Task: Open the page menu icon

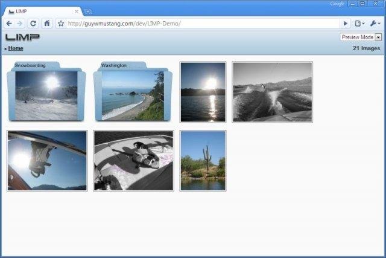Action: tap(359, 24)
